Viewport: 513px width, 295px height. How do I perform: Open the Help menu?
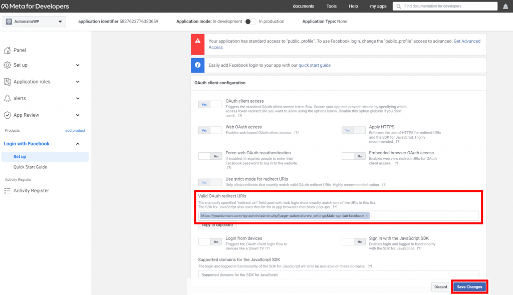point(353,6)
